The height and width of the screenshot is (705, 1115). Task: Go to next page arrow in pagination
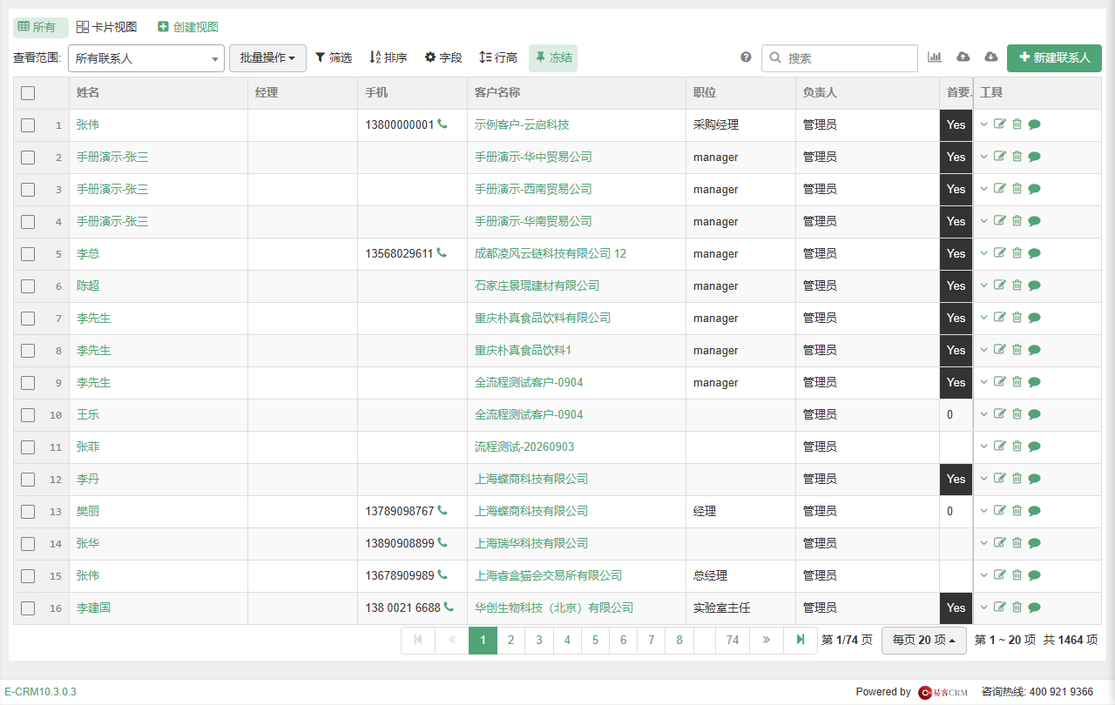766,640
